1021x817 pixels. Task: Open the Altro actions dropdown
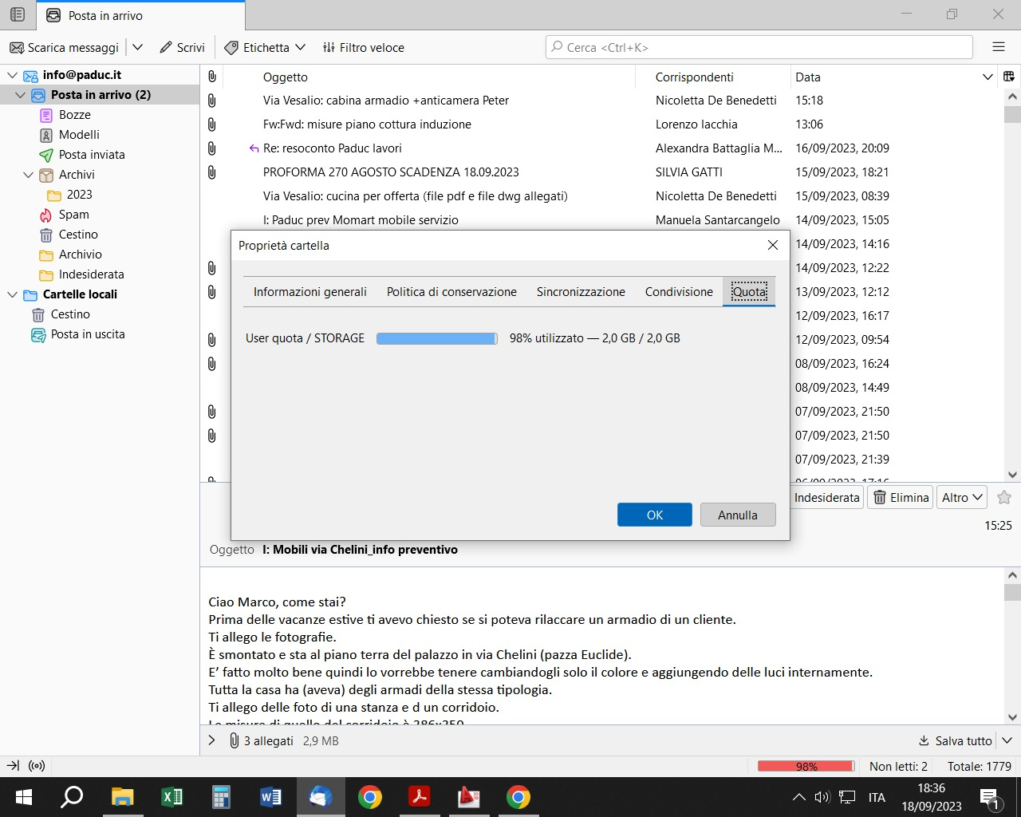[x=962, y=497]
